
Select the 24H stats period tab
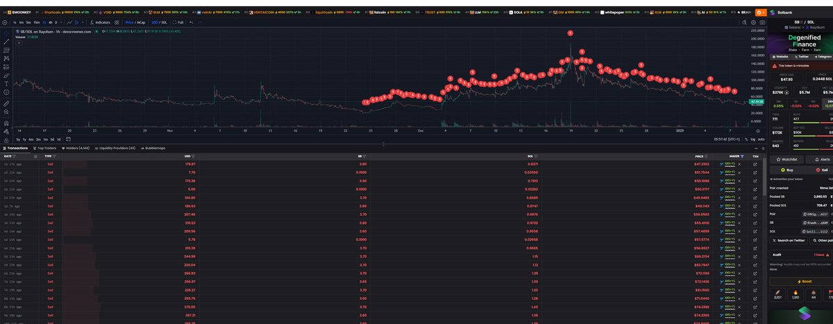pyautogui.click(x=827, y=104)
